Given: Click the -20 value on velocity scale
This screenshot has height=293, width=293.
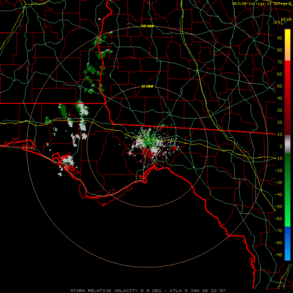Looking at the screenshot, I should pos(278,171).
